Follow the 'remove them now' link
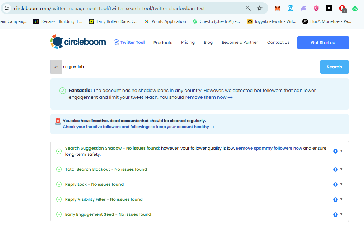 click(209, 97)
